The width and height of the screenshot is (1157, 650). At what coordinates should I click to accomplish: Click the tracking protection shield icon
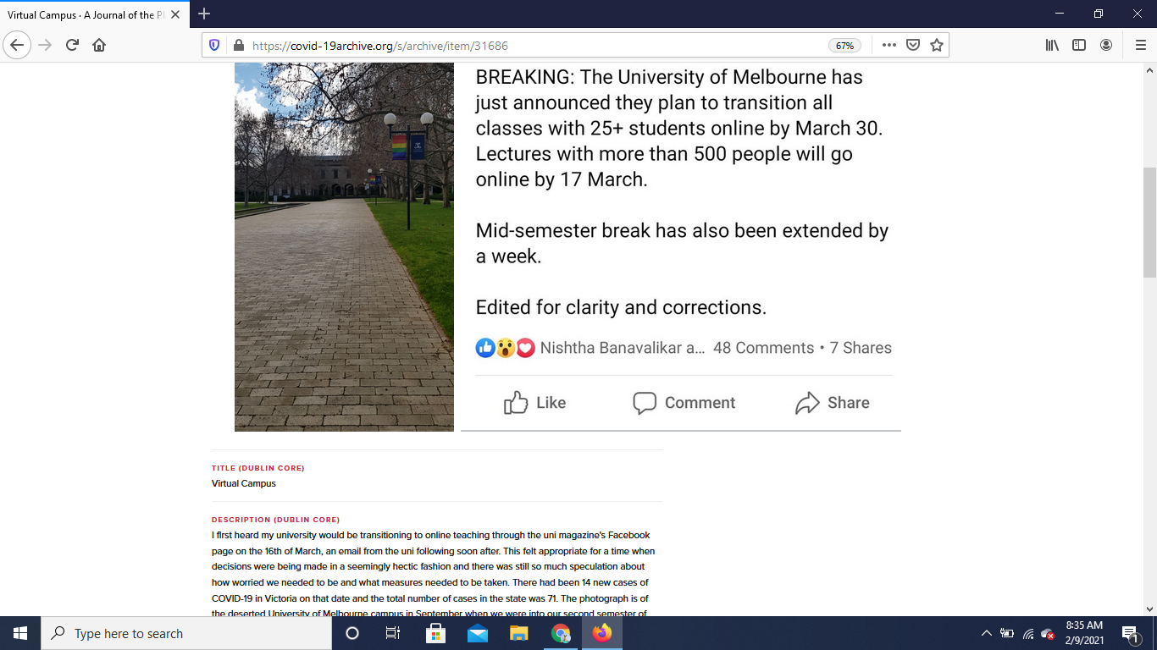pos(214,46)
